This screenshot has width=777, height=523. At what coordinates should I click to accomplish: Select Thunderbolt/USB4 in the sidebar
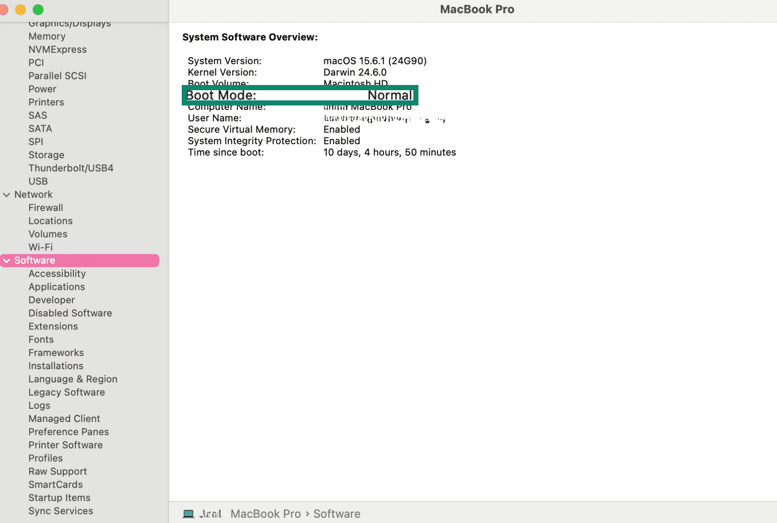[x=71, y=168]
